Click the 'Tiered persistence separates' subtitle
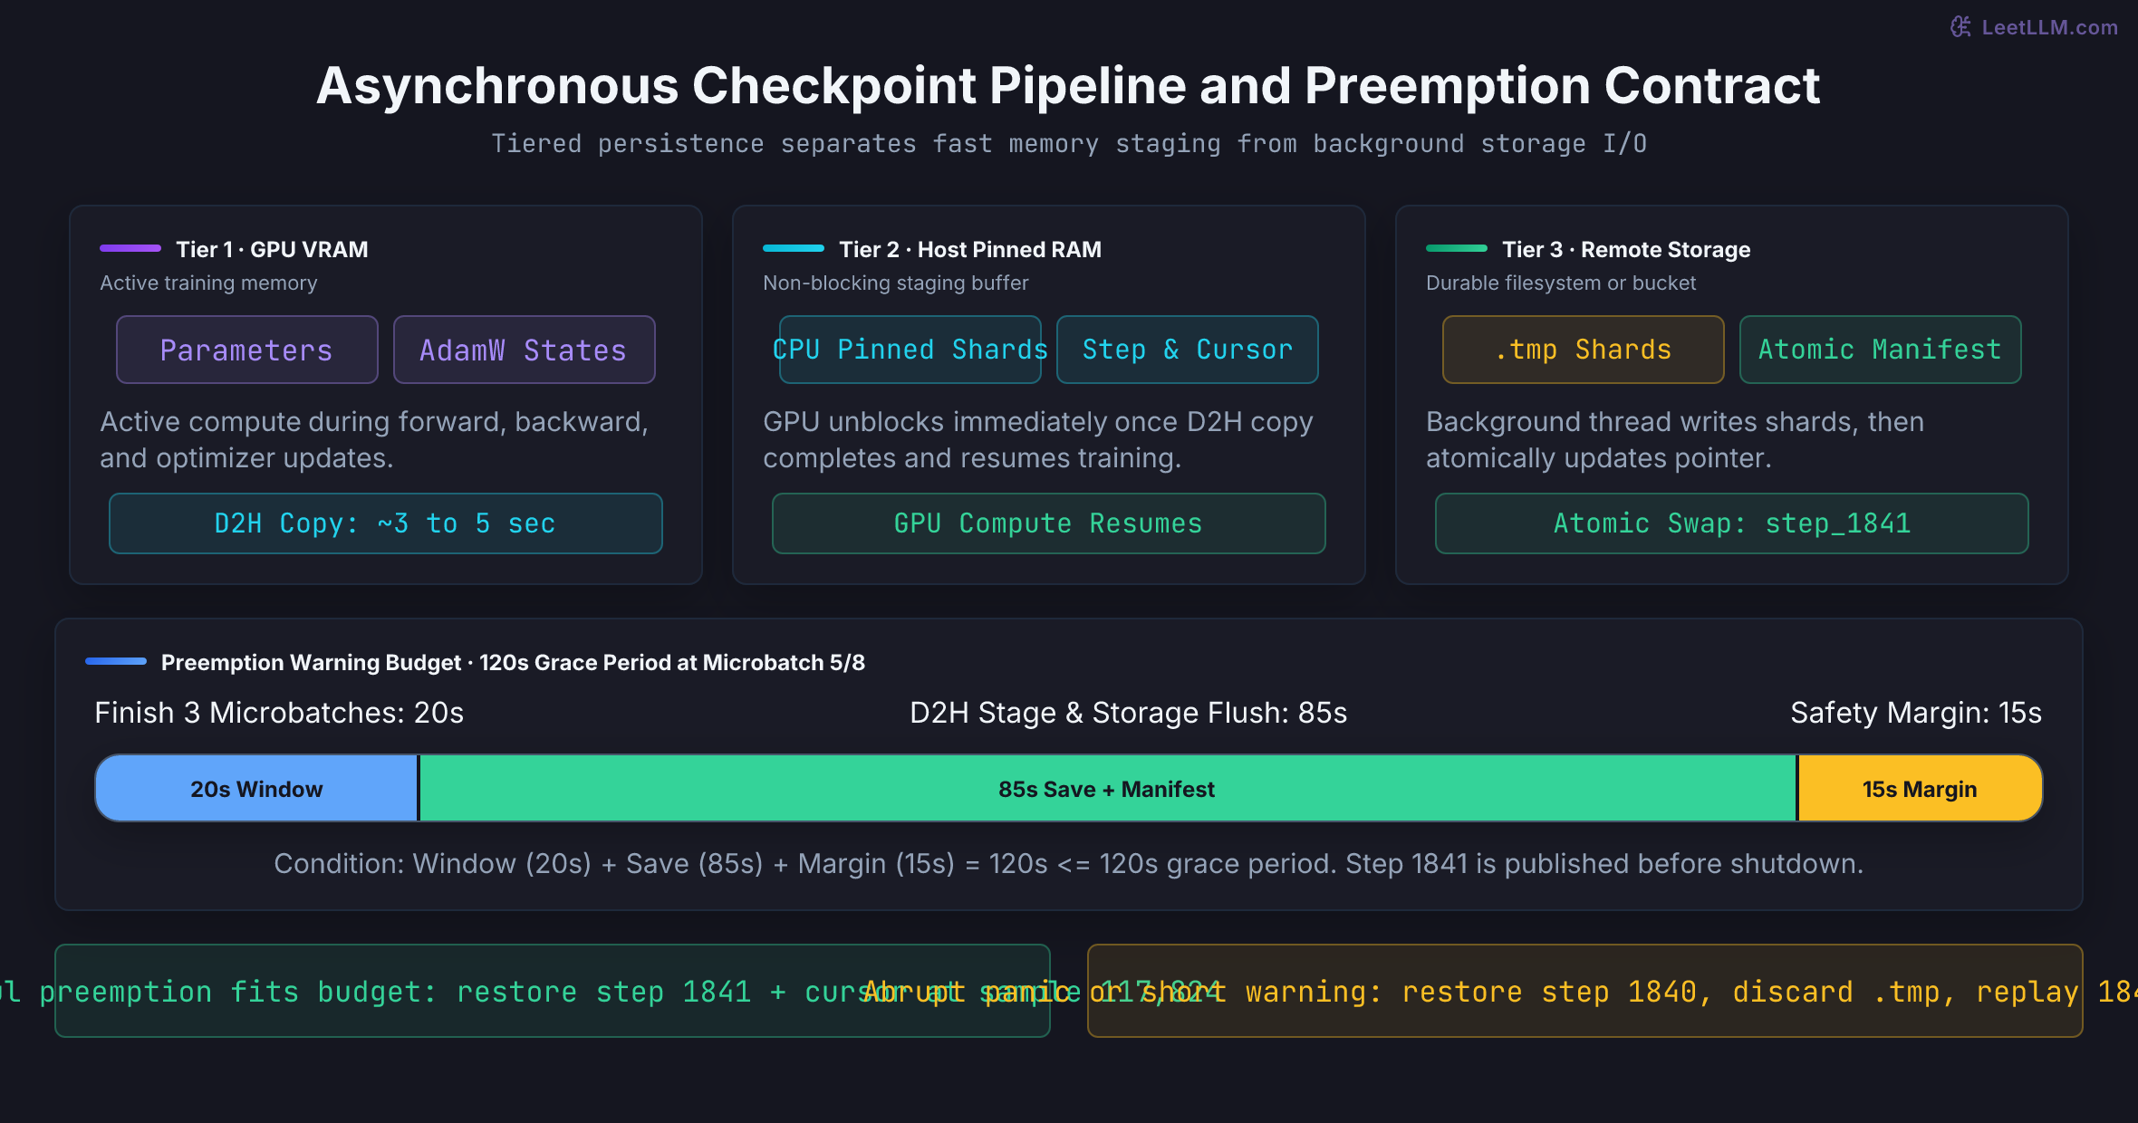2138x1123 pixels. tap(1069, 144)
